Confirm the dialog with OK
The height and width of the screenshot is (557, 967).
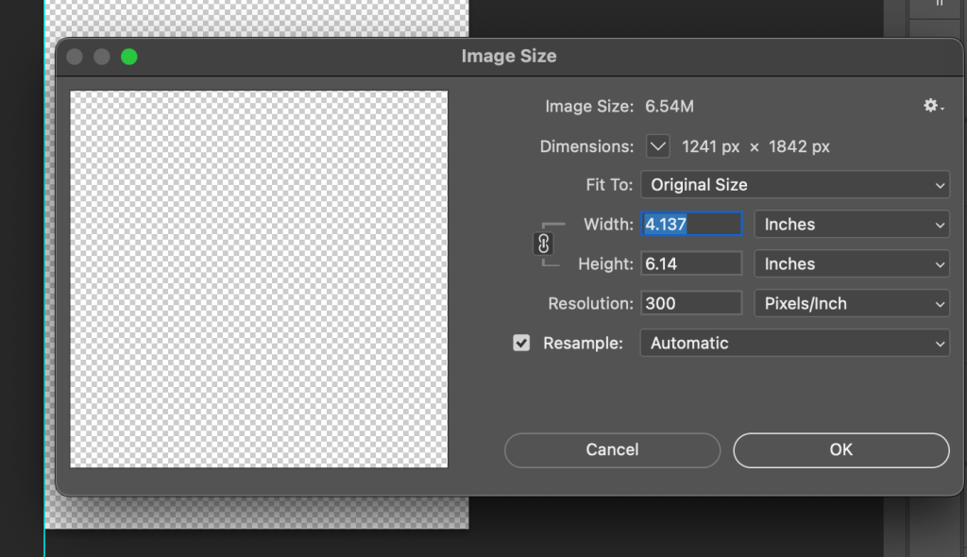click(840, 450)
